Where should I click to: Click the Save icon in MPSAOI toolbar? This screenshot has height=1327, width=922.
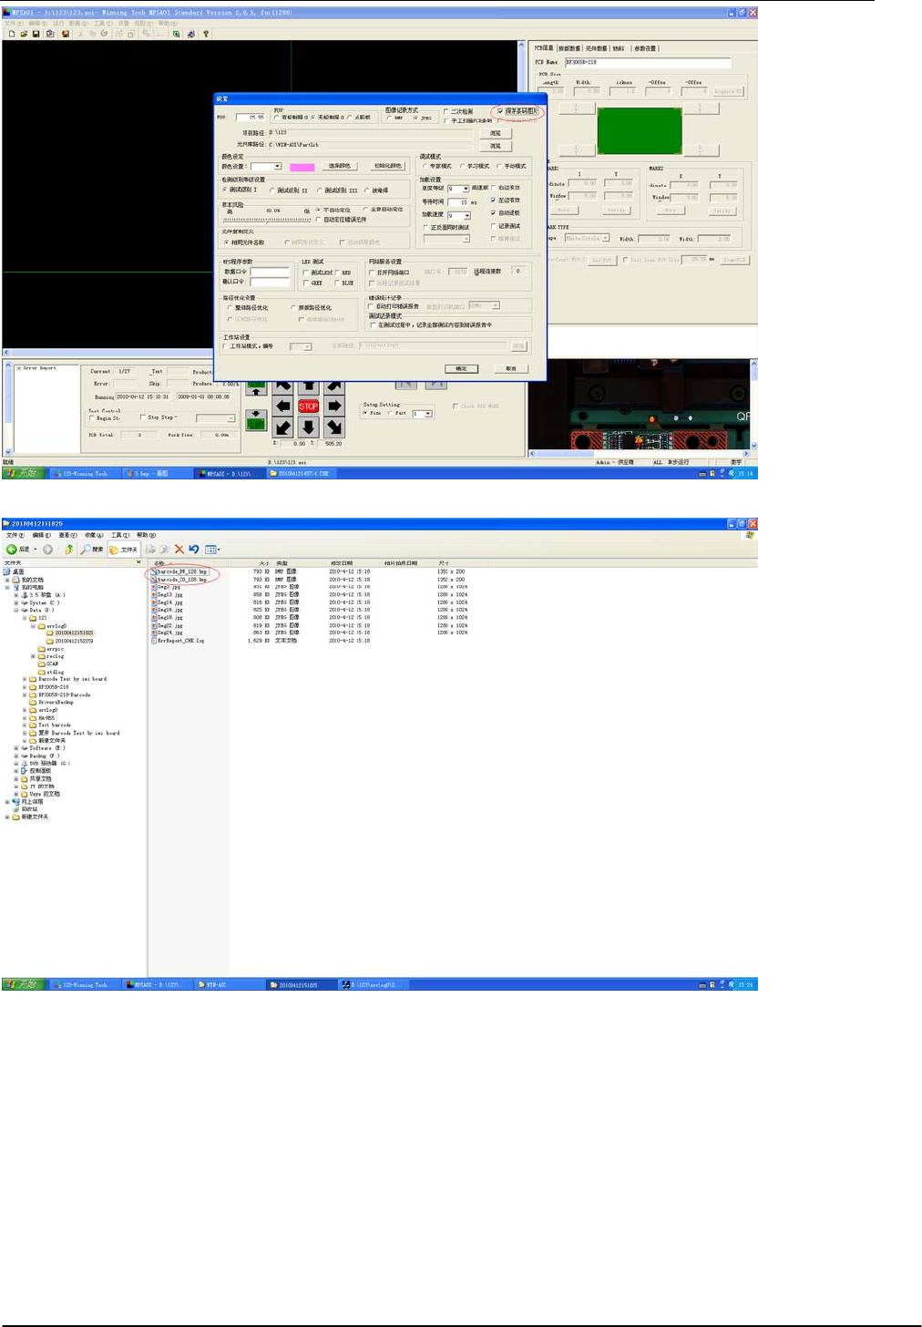coord(36,34)
